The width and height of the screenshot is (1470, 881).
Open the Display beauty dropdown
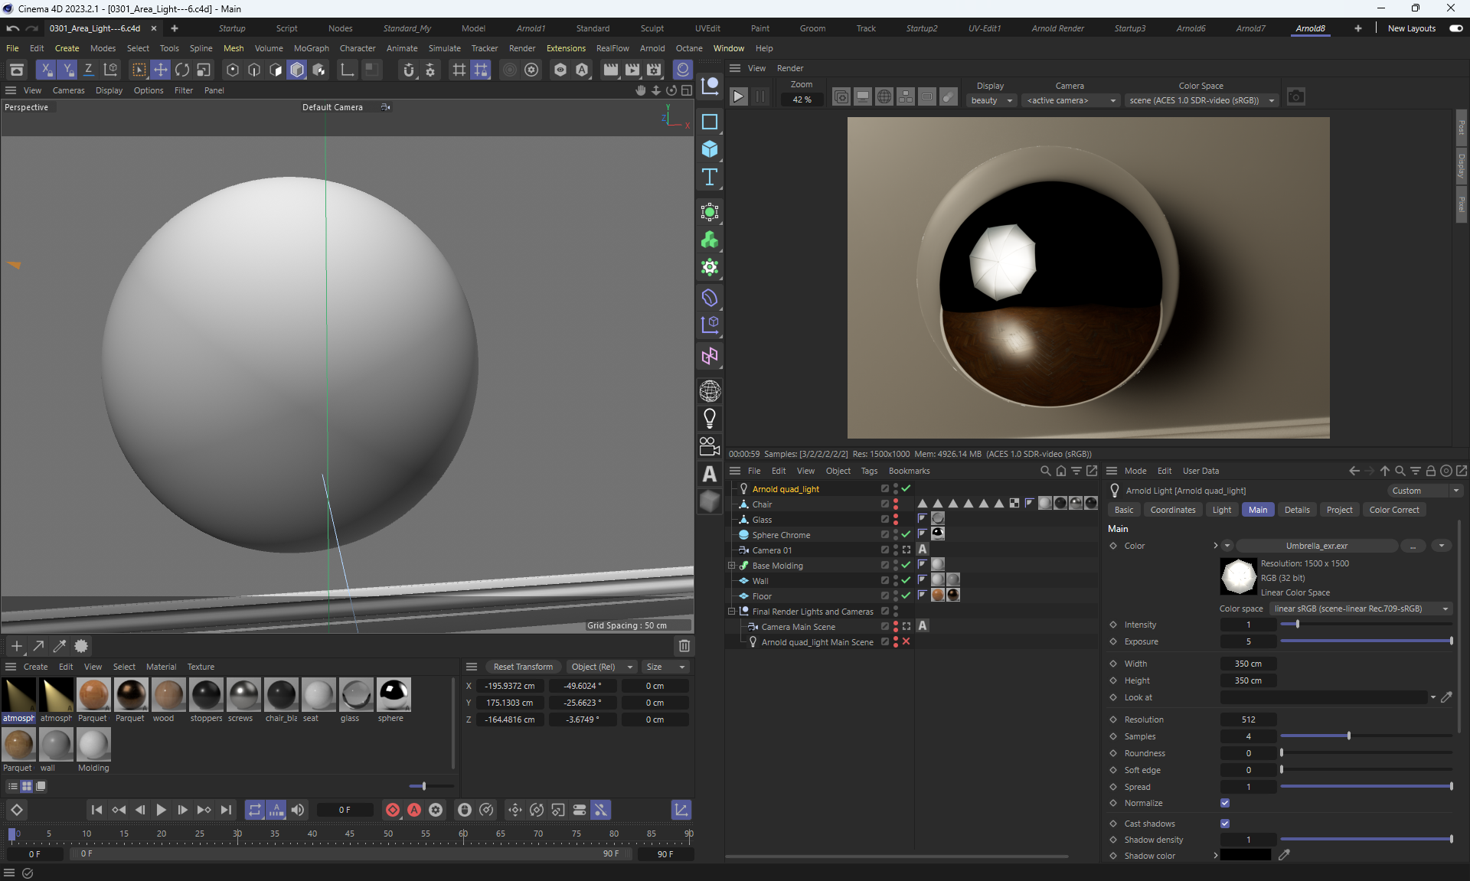point(992,100)
